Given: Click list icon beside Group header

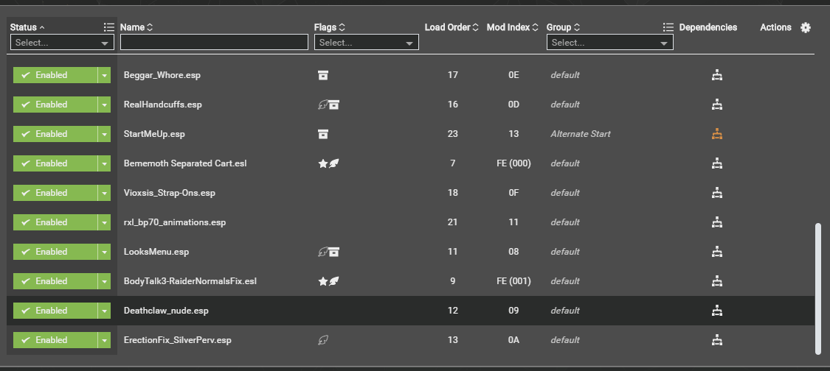Looking at the screenshot, I should tap(668, 27).
